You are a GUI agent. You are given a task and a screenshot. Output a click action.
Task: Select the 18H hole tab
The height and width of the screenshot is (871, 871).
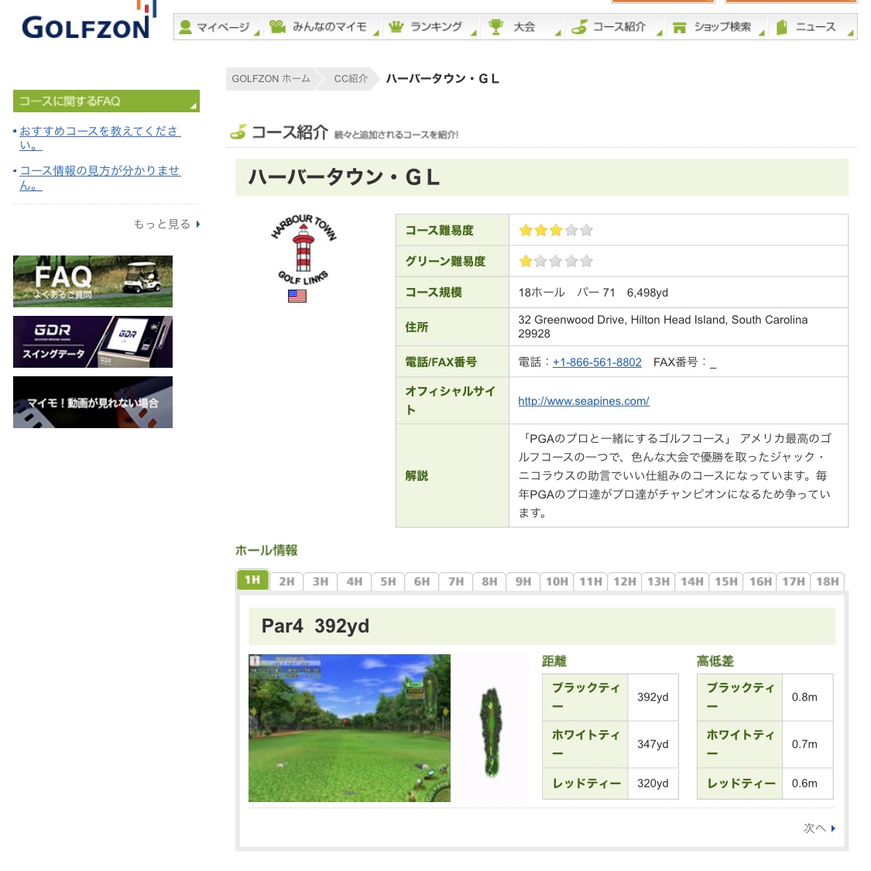click(x=828, y=581)
